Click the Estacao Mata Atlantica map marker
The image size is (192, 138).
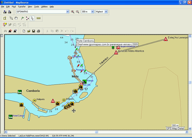click(x=116, y=52)
